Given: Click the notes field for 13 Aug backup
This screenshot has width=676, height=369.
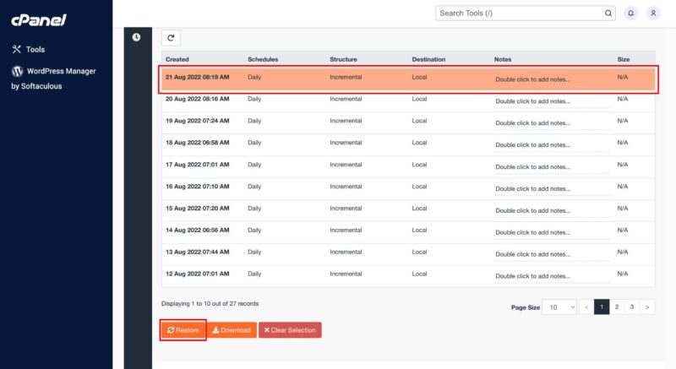Looking at the screenshot, I should click(552, 254).
